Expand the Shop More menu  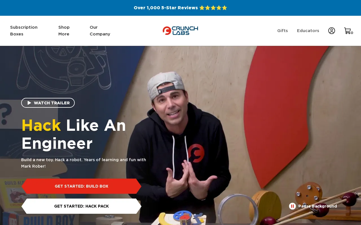(x=64, y=31)
